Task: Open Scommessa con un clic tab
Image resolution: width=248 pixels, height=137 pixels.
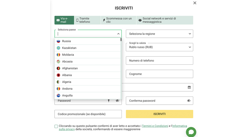Action: click(118, 20)
